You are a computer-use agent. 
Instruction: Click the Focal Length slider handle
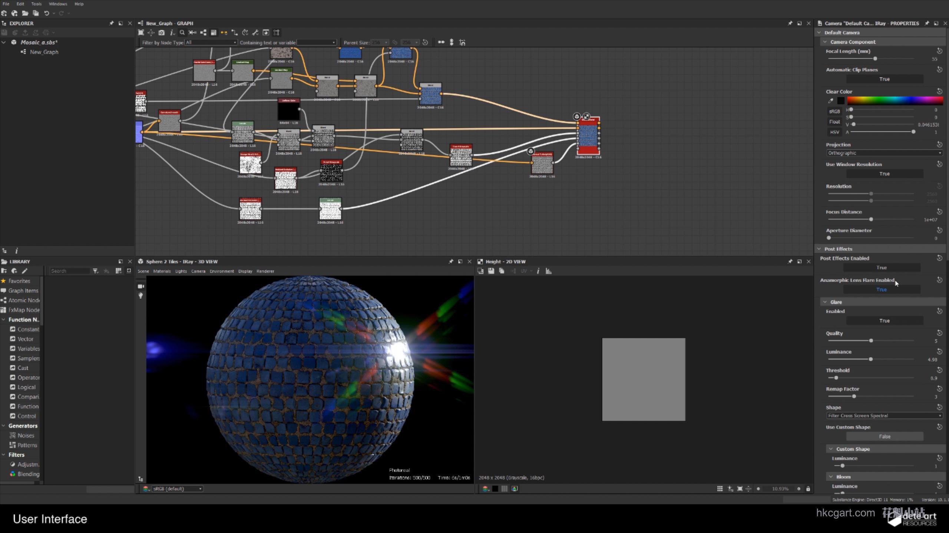click(x=875, y=58)
